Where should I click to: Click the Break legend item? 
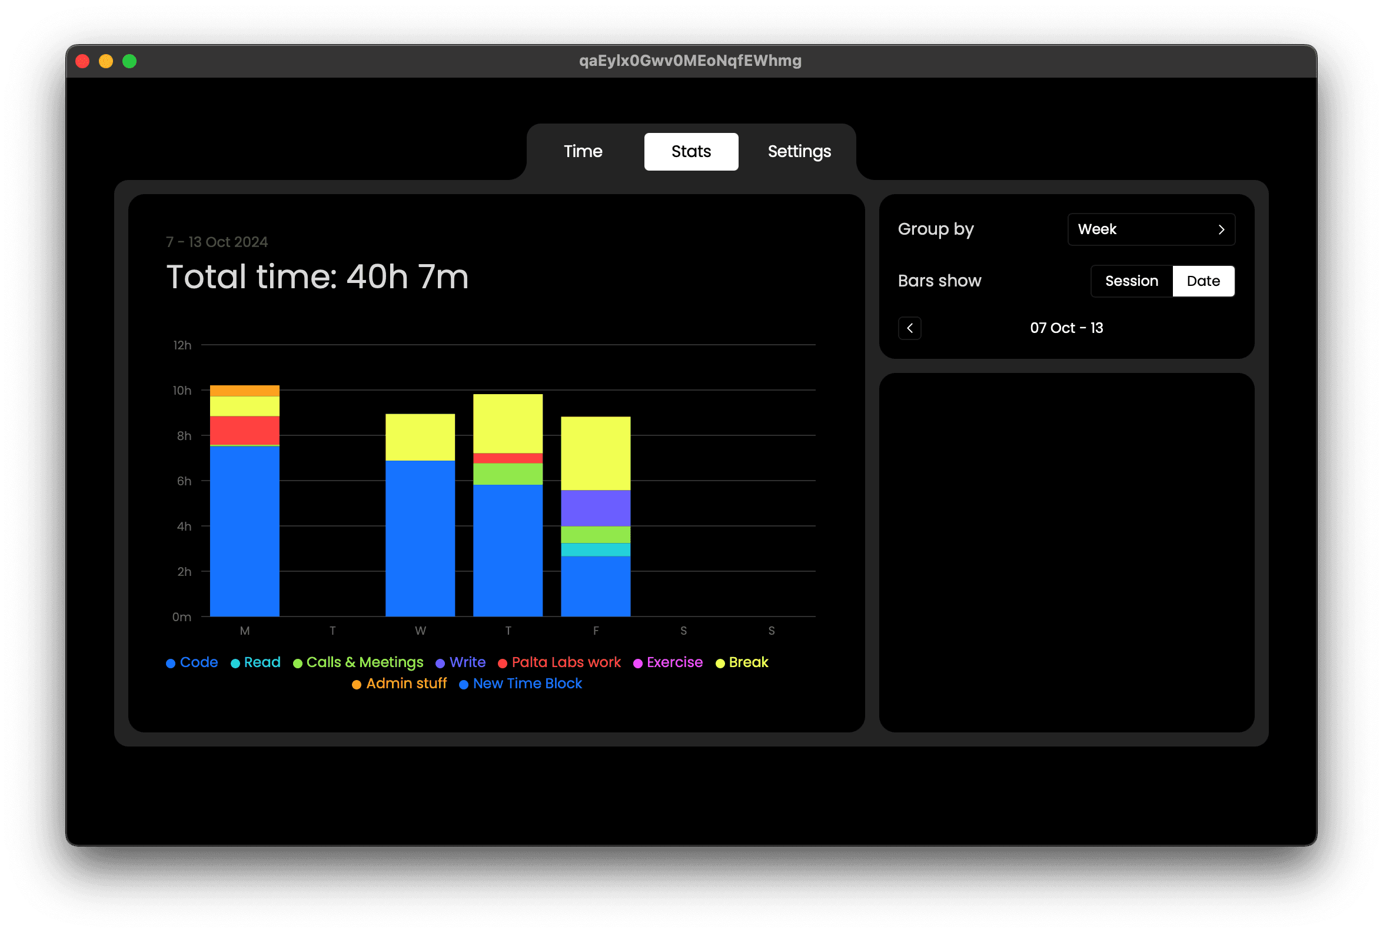click(748, 662)
